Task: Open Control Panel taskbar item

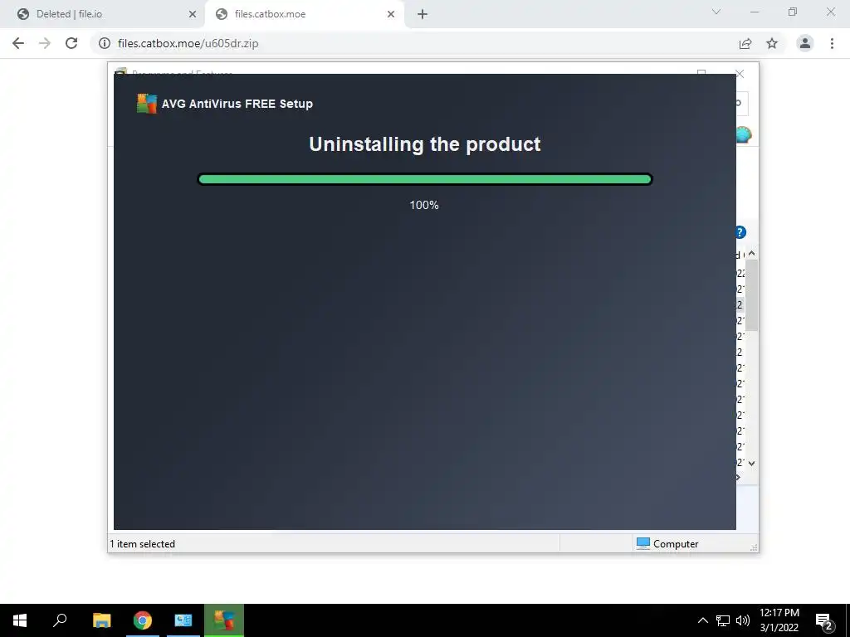Action: click(183, 620)
